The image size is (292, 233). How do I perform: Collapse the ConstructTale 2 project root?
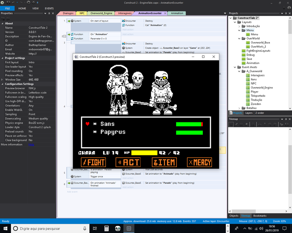coord(231,18)
